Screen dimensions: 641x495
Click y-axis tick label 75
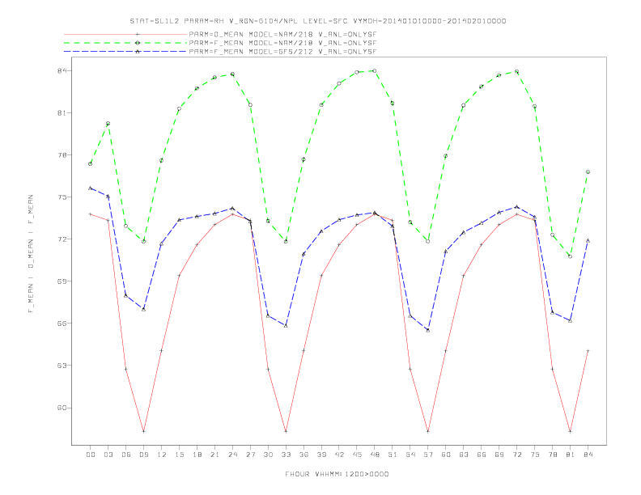coord(62,197)
